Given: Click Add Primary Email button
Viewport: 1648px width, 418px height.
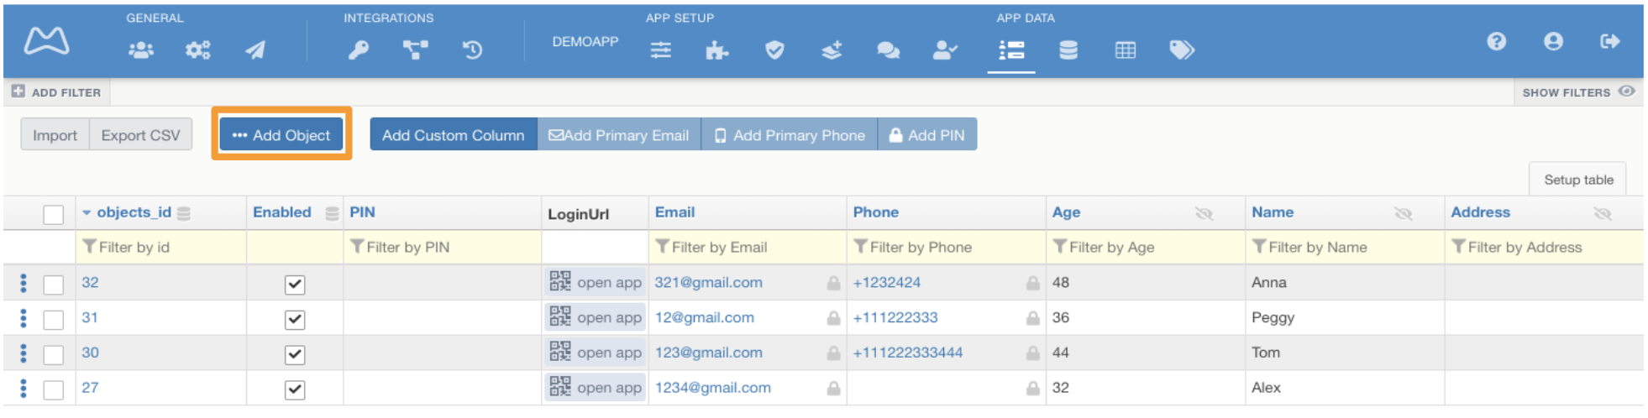Looking at the screenshot, I should [619, 134].
